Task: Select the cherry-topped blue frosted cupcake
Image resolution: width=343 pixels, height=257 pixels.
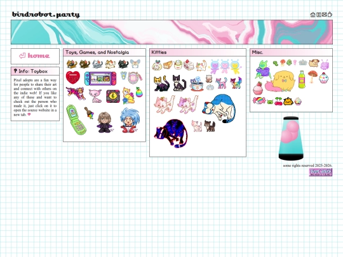Action: pos(324,78)
